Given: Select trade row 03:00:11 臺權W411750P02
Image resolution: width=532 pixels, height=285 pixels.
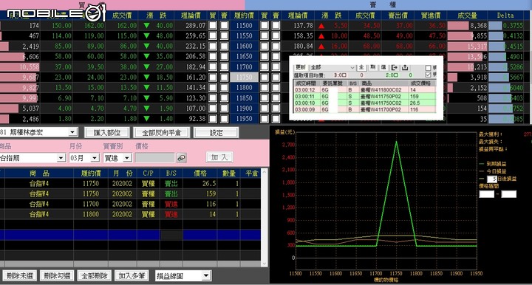Looking at the screenshot, I should pyautogui.click(x=364, y=96).
